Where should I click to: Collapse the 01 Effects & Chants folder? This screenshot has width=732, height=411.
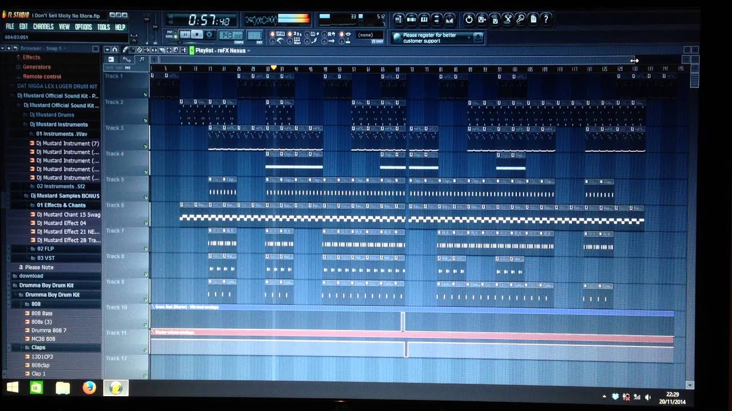pos(61,205)
